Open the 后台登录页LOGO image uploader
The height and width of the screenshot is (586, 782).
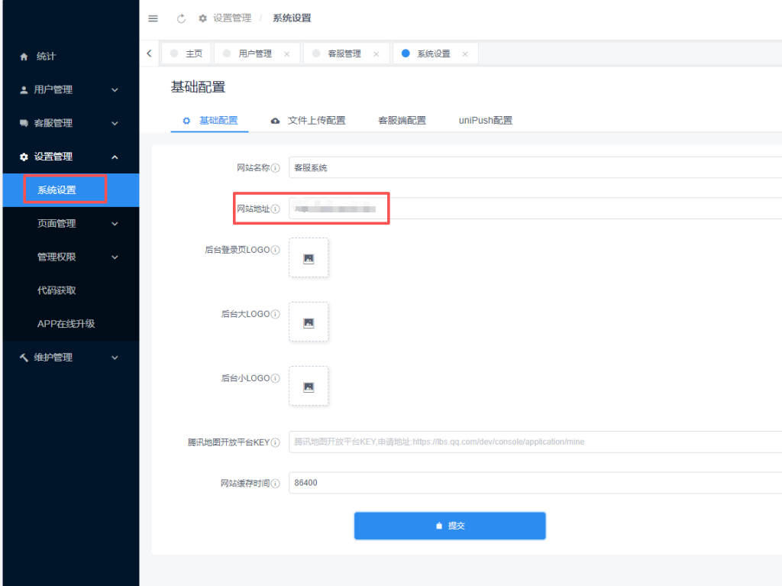(308, 257)
